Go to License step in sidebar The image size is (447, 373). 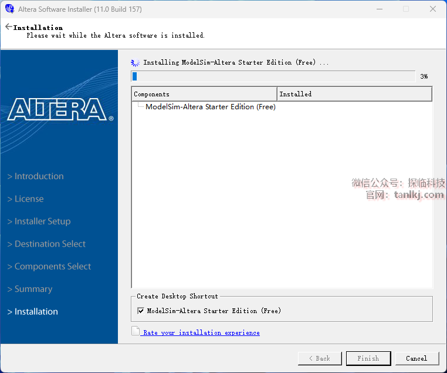26,199
